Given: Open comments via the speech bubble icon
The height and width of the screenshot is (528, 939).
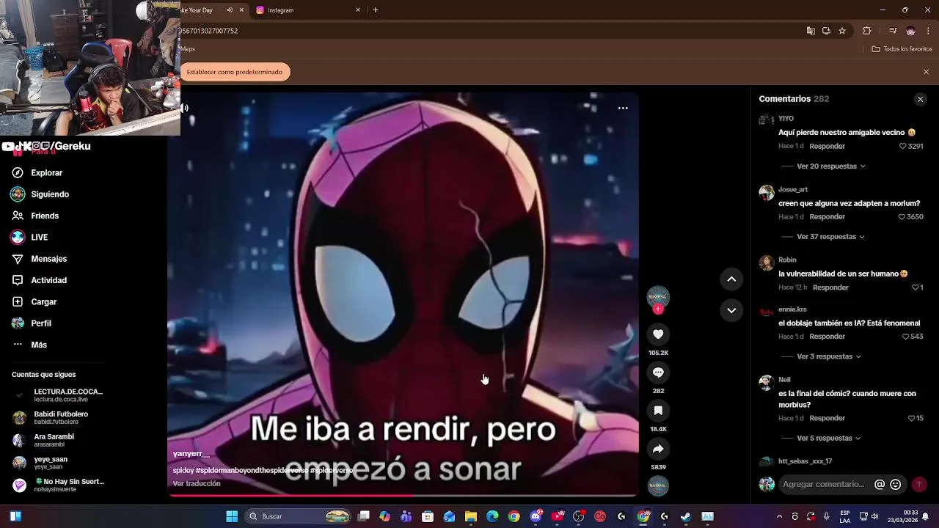Looking at the screenshot, I should [658, 373].
